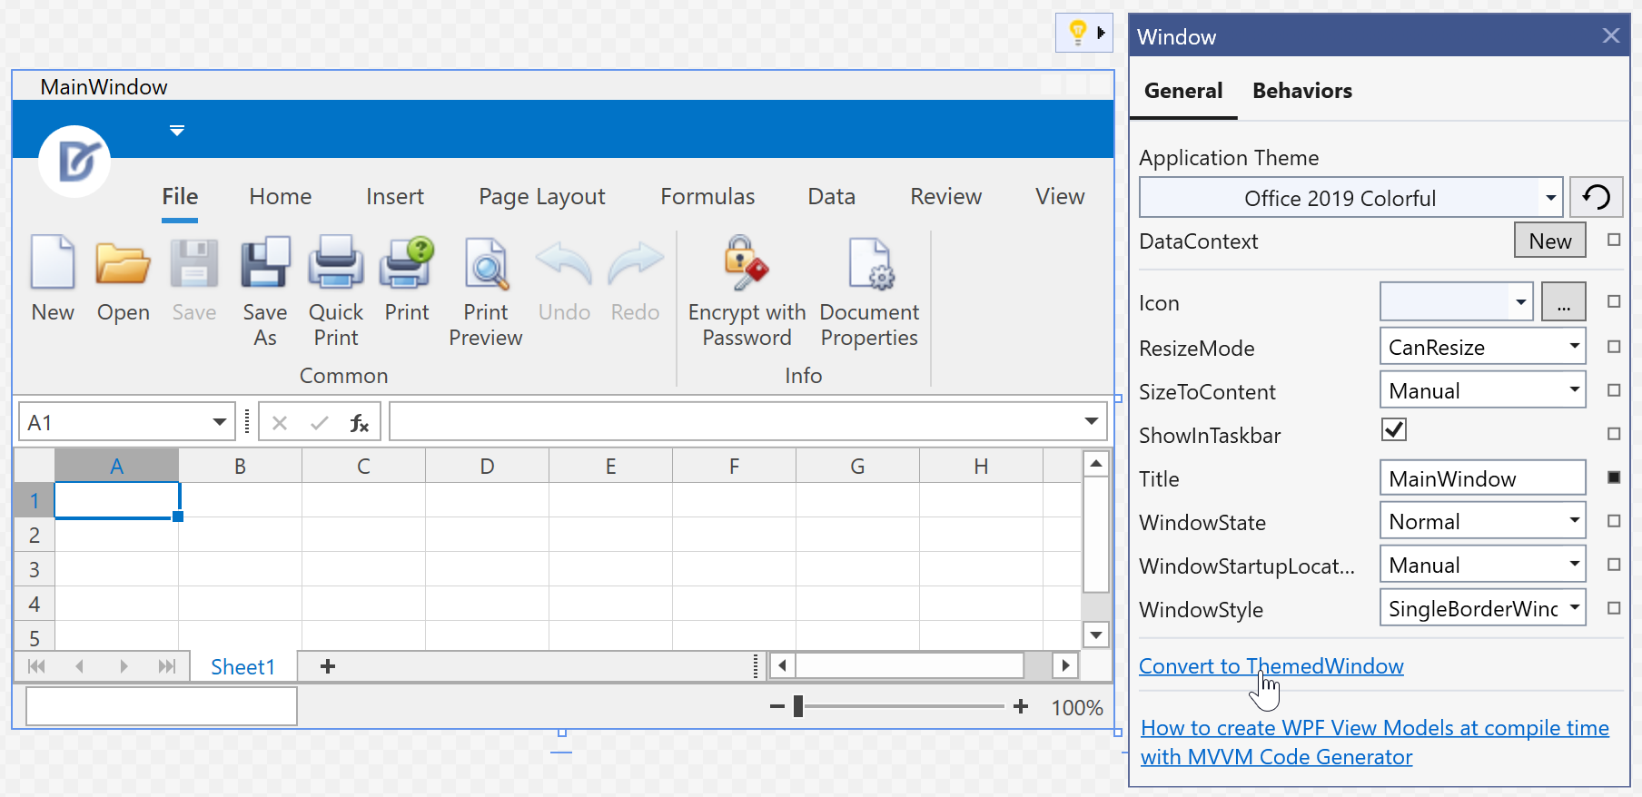Click the insert function fx icon
The height and width of the screenshot is (797, 1642).
(359, 423)
